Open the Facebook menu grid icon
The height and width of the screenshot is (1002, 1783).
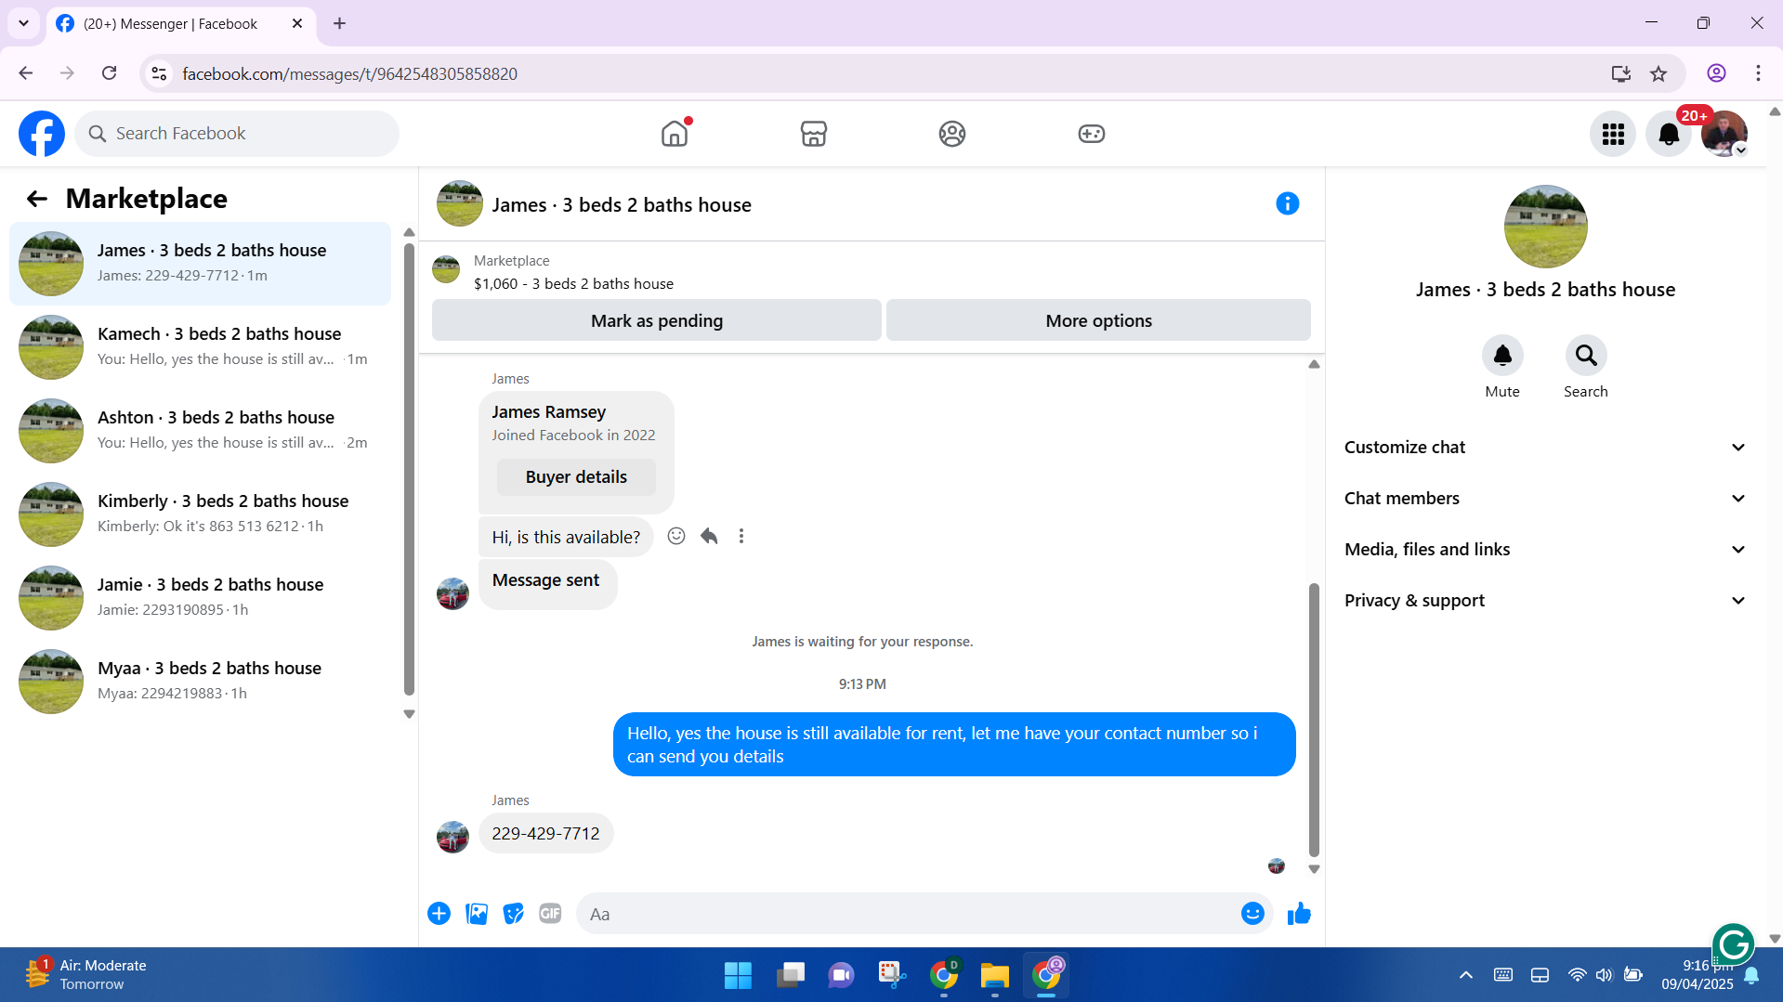(1613, 135)
